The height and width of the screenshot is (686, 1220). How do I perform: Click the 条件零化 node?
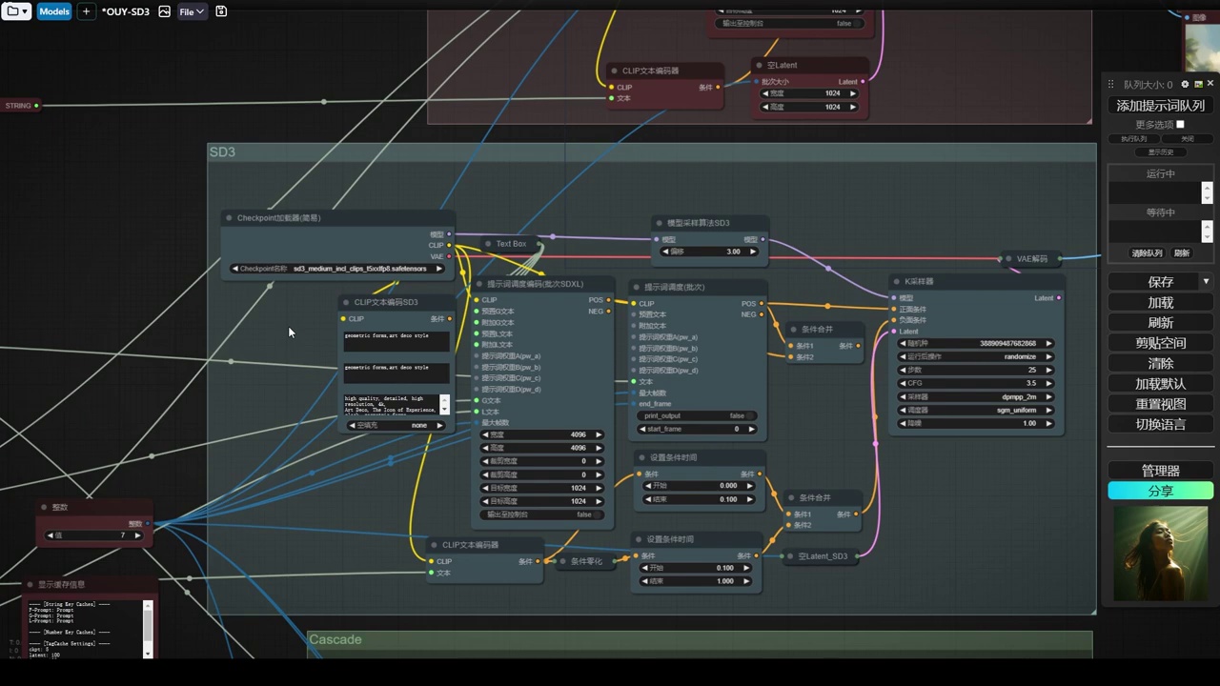[x=586, y=561]
